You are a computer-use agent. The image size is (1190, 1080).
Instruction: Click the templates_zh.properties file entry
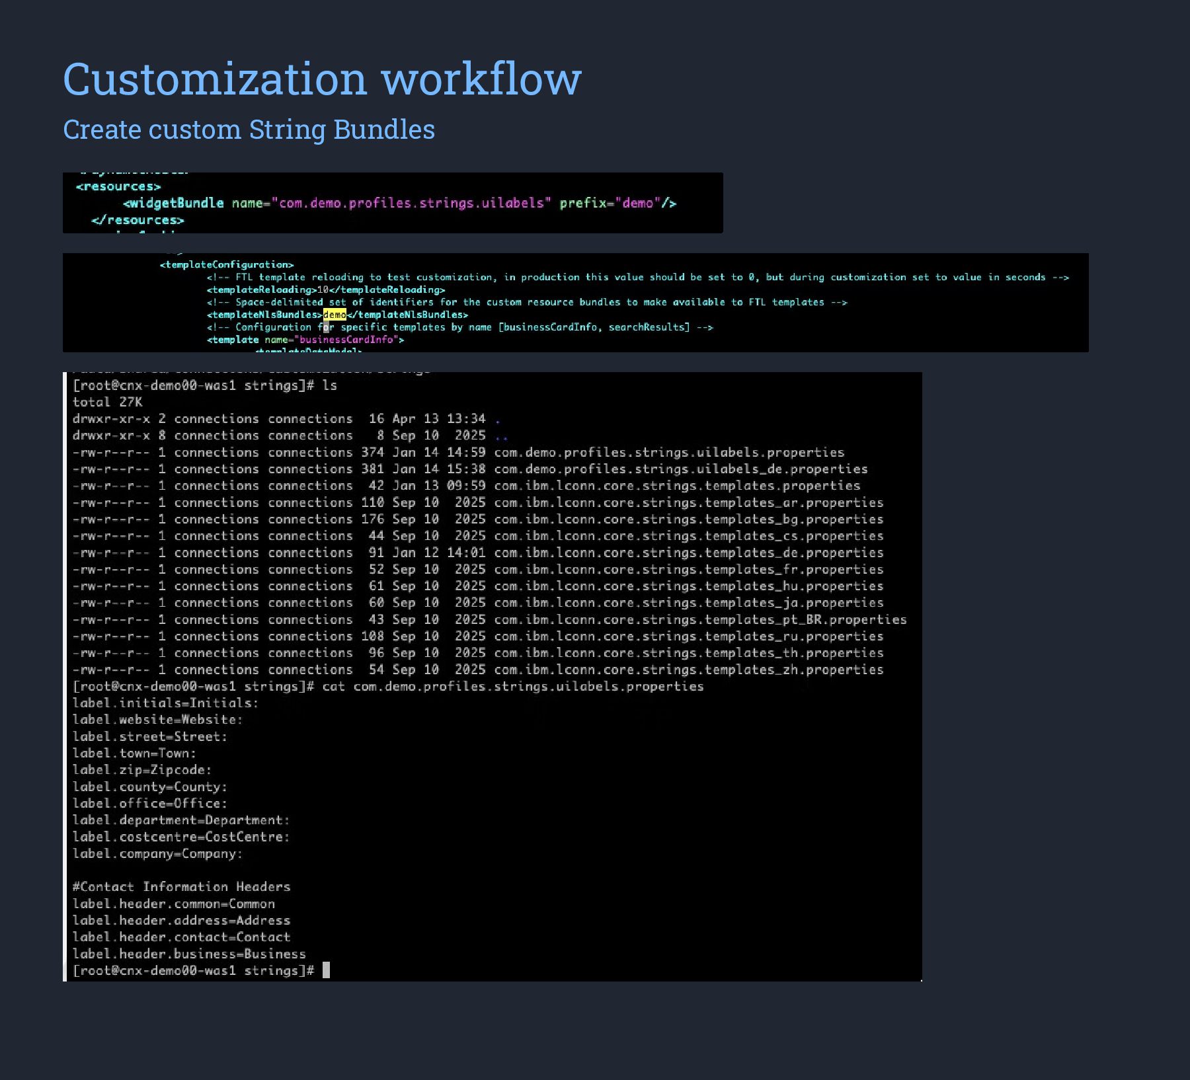pos(689,670)
